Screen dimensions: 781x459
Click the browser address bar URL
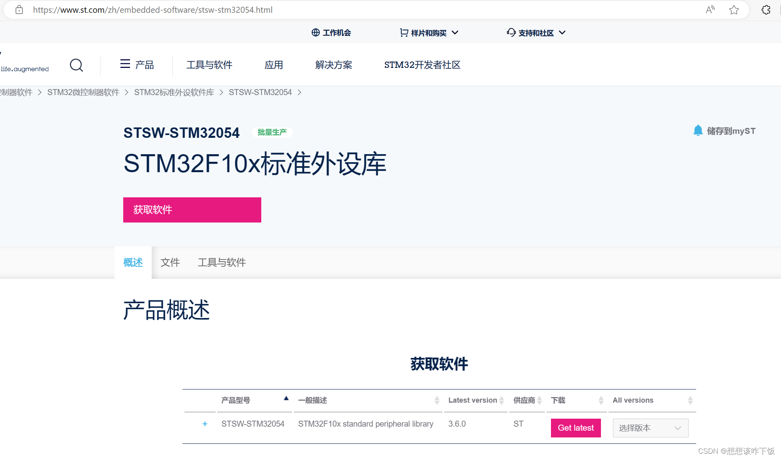pos(153,10)
